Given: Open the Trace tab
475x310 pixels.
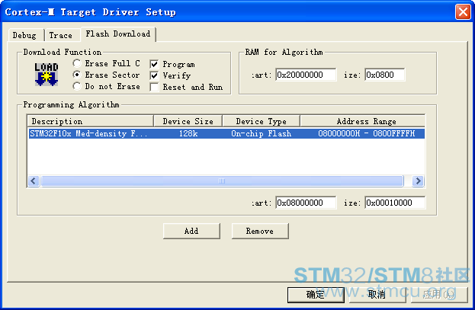Looking at the screenshot, I should pos(61,35).
